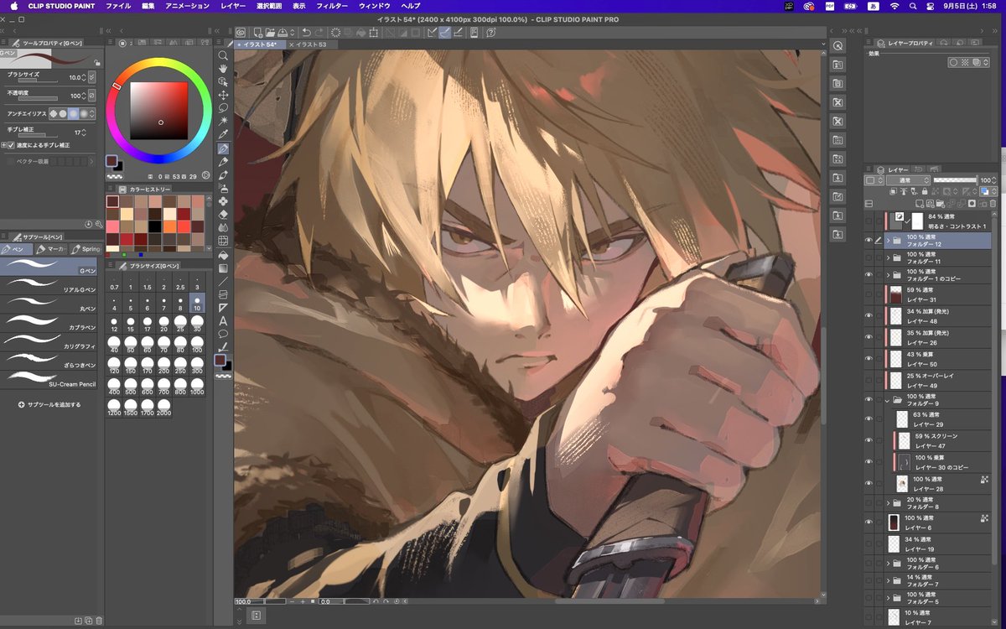
Task: Select the カブラペン sub tool
Action: point(50,322)
